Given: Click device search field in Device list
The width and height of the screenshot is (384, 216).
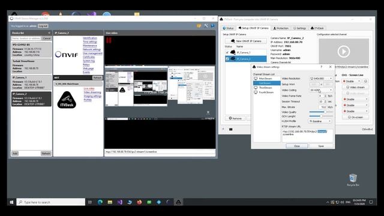Looking at the screenshot, I should 26,38.
